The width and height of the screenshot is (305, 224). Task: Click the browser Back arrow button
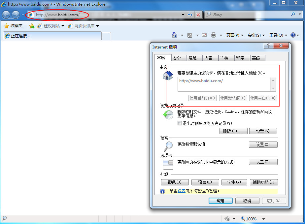(x=6, y=15)
